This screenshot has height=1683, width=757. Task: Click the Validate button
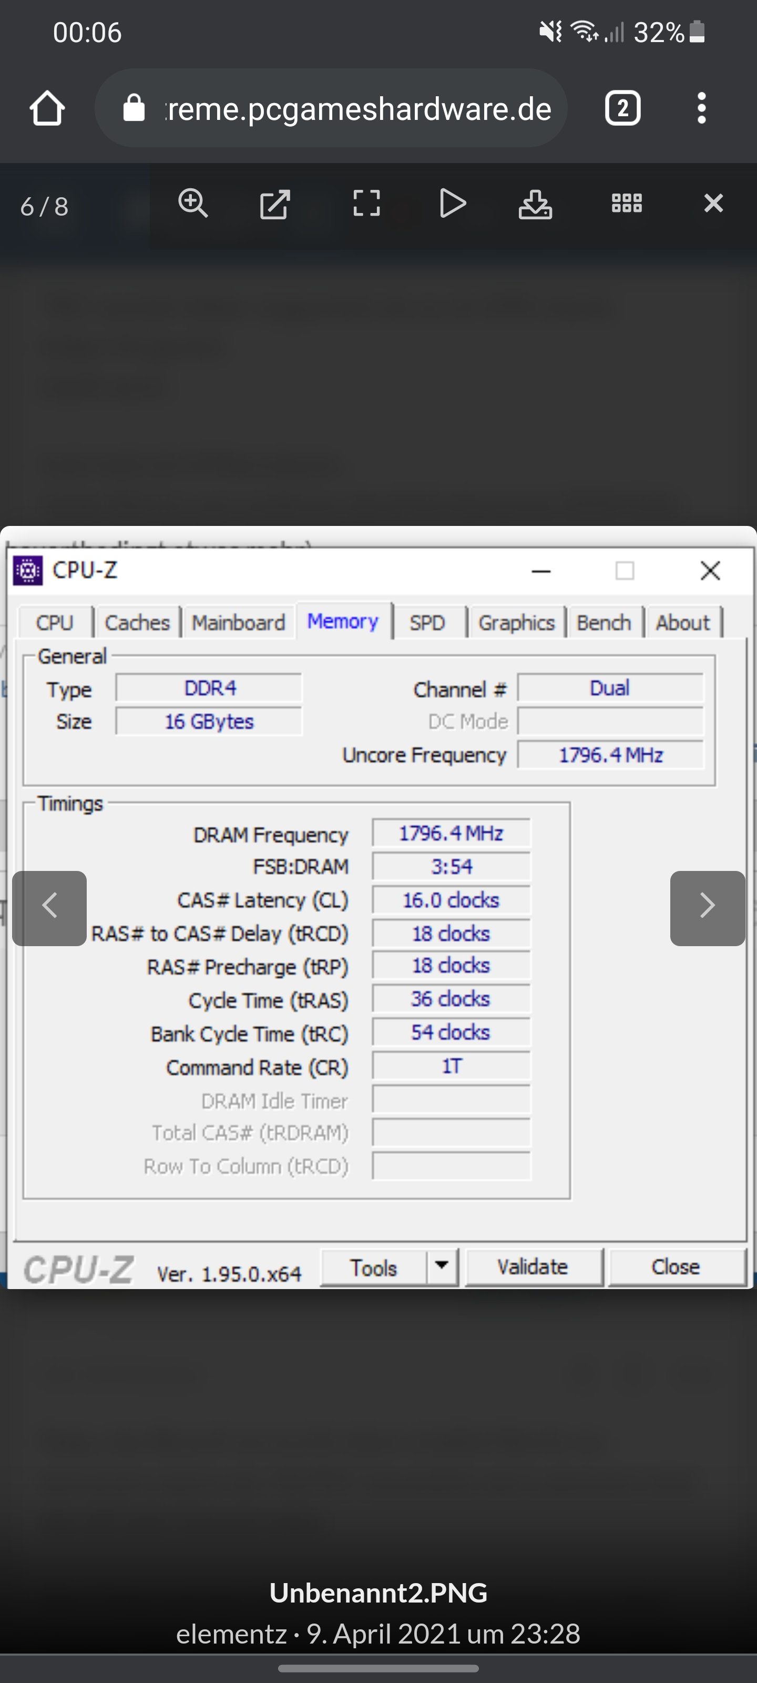click(x=533, y=1268)
